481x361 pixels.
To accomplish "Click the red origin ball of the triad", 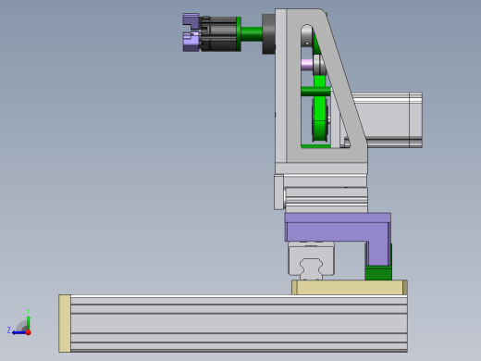I will (29, 332).
